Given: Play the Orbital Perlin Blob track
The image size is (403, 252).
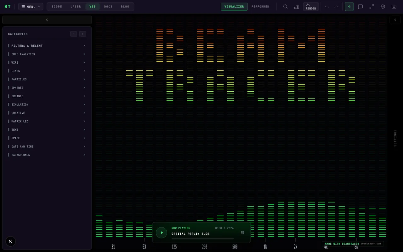Looking at the screenshot, I should pyautogui.click(x=162, y=233).
